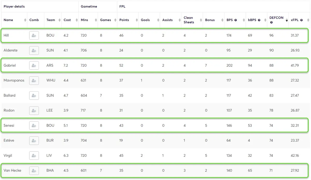
Task: Click Virgil's add-to-comparison icon
Action: coord(34,156)
